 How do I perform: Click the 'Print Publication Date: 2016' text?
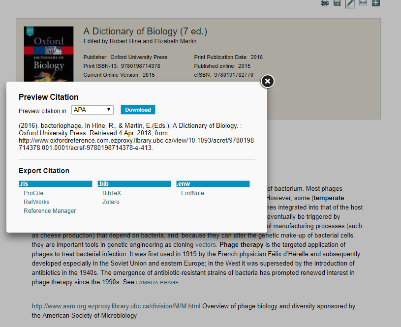coord(228,57)
